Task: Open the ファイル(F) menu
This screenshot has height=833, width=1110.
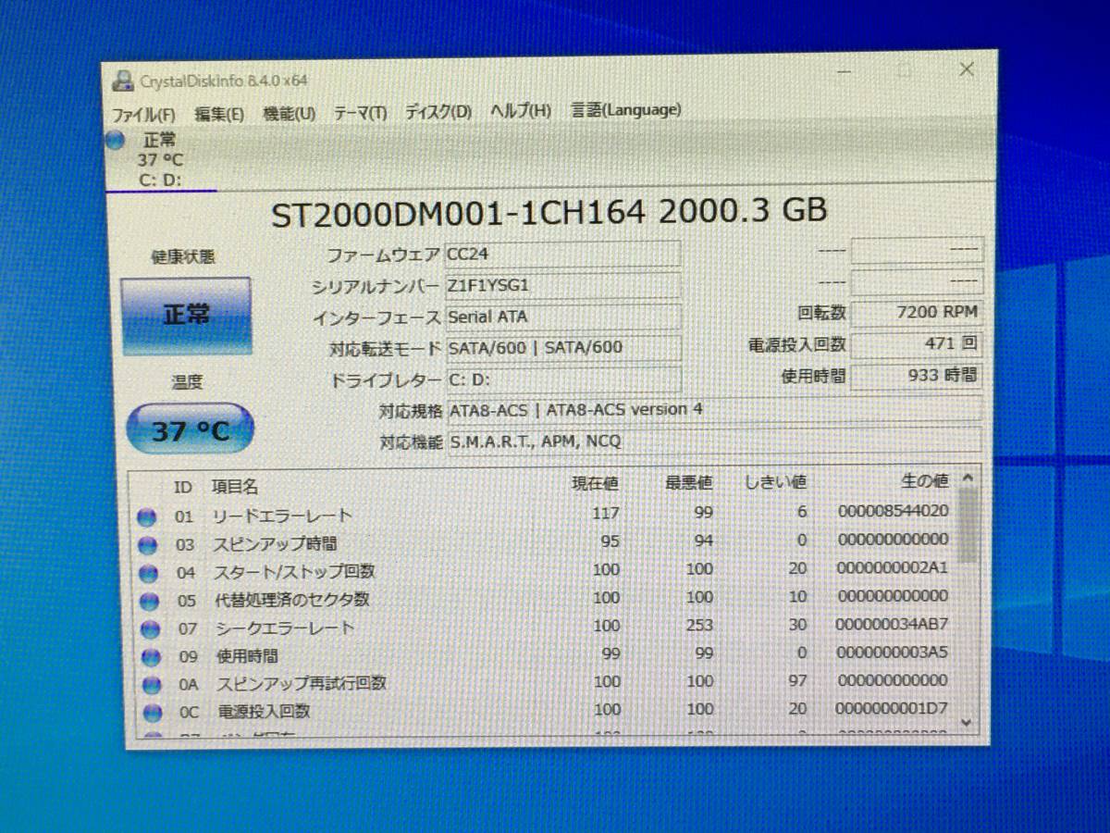Action: 143,115
